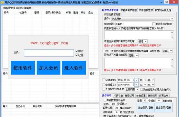
Task: Click the 加好友请求处理结果 column header
Action: (66, 106)
